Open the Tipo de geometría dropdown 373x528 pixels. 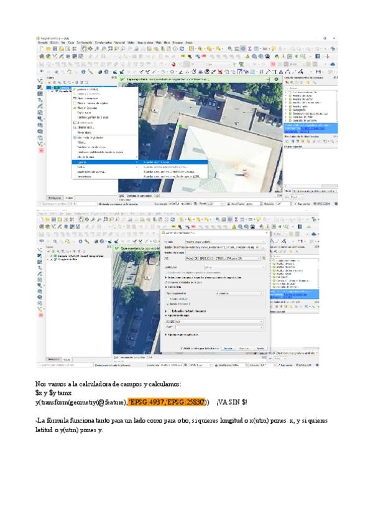click(239, 293)
